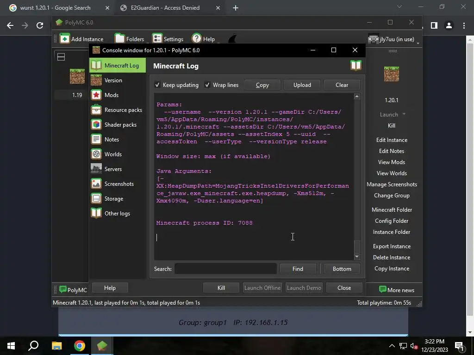Click the Launch Offline button
Screen dimensions: 474x355
[262, 288]
